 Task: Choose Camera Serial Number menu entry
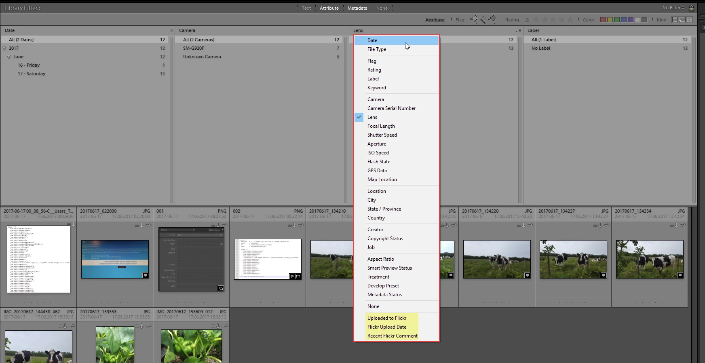[397, 108]
